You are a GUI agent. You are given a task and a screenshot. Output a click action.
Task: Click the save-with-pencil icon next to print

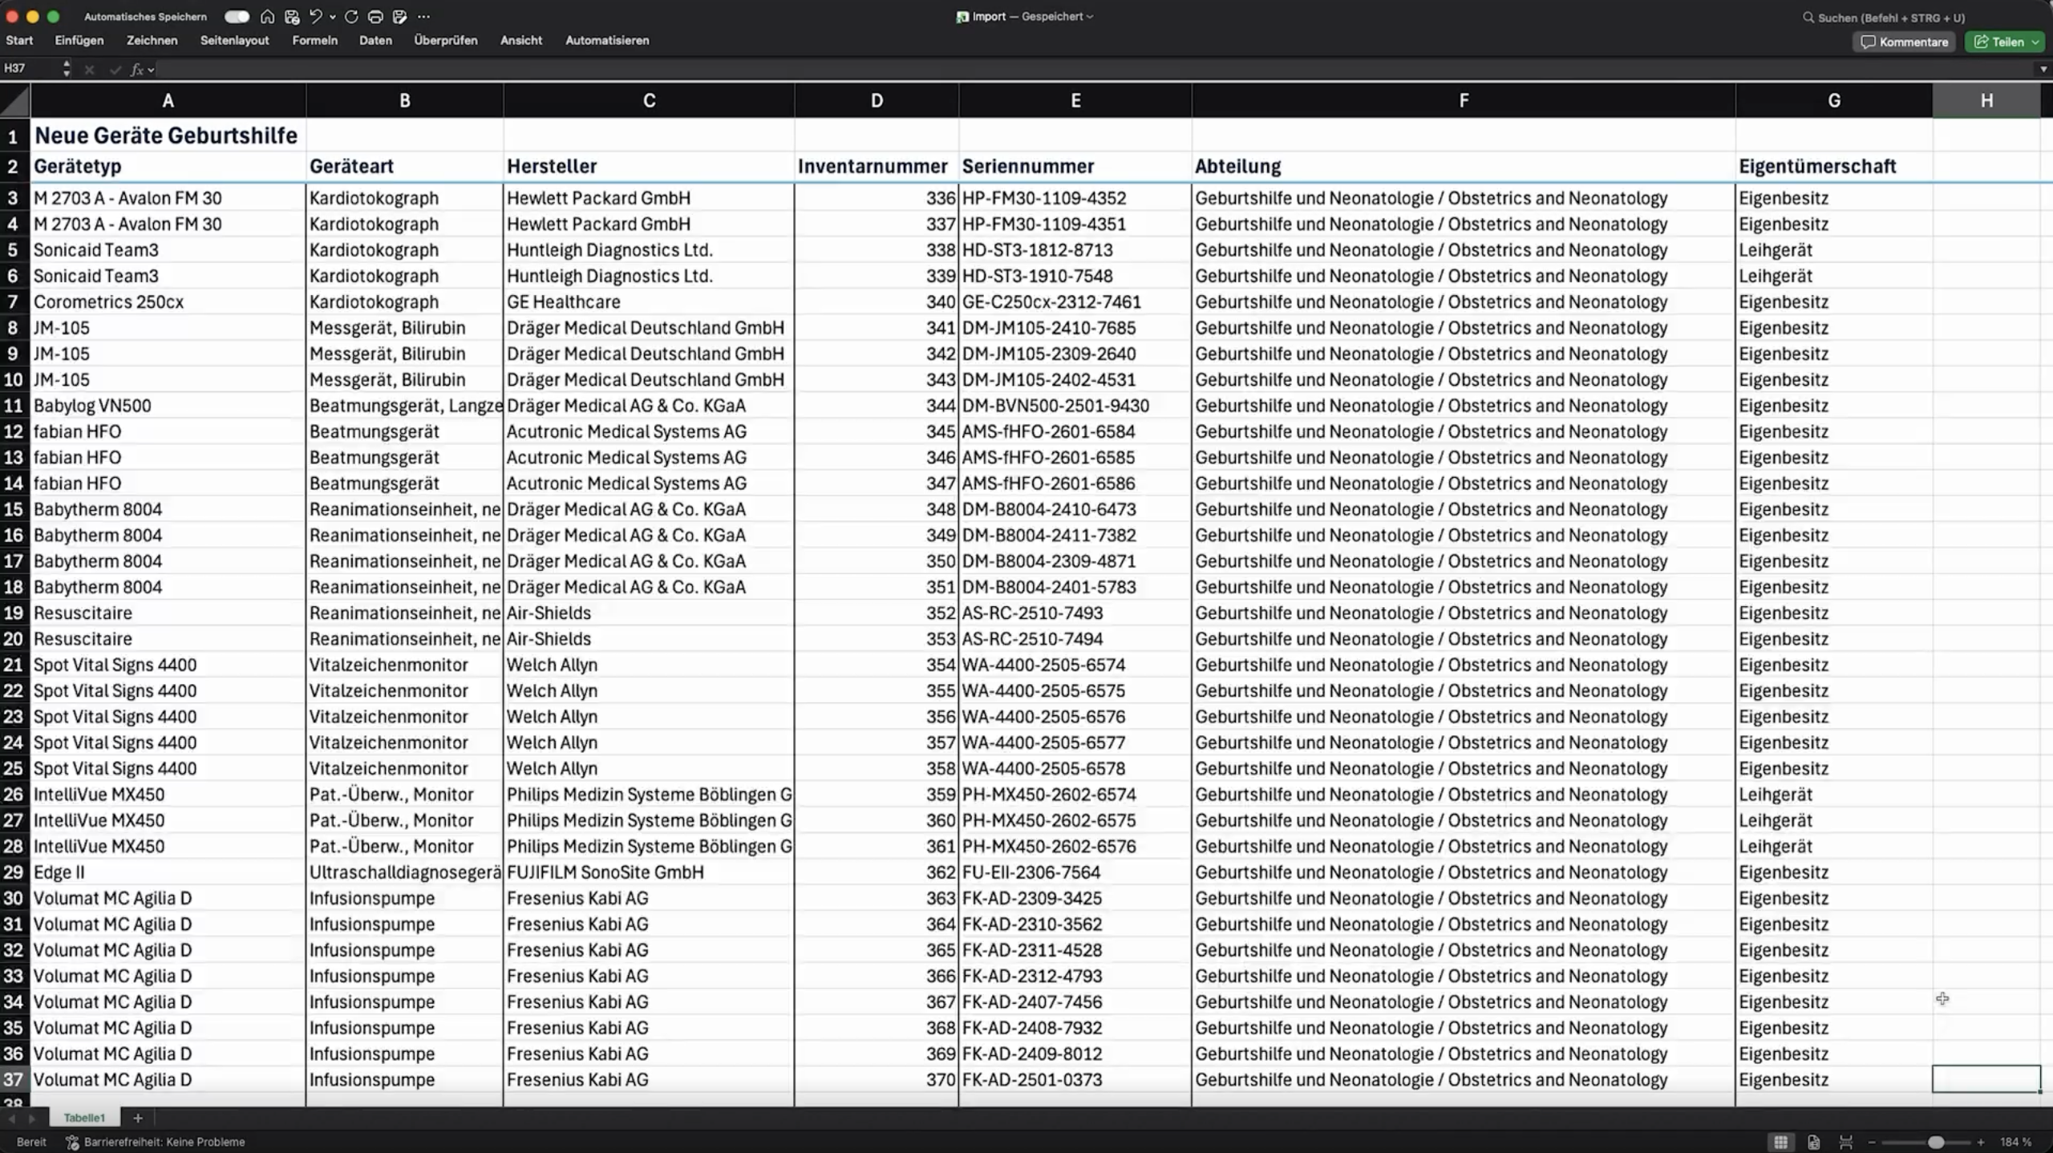point(400,17)
